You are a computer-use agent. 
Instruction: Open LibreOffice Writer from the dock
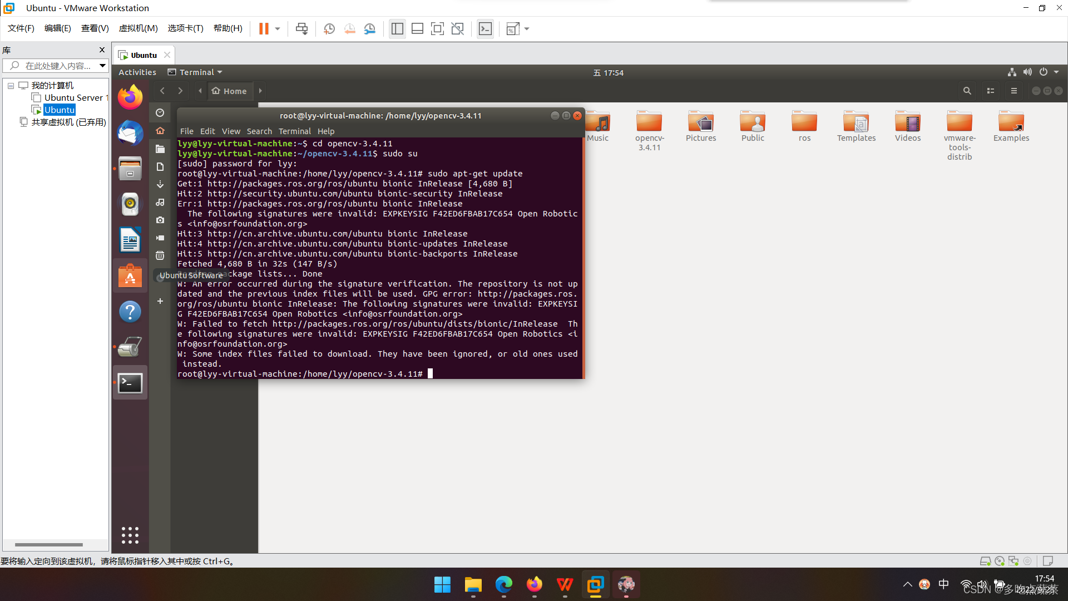click(130, 240)
